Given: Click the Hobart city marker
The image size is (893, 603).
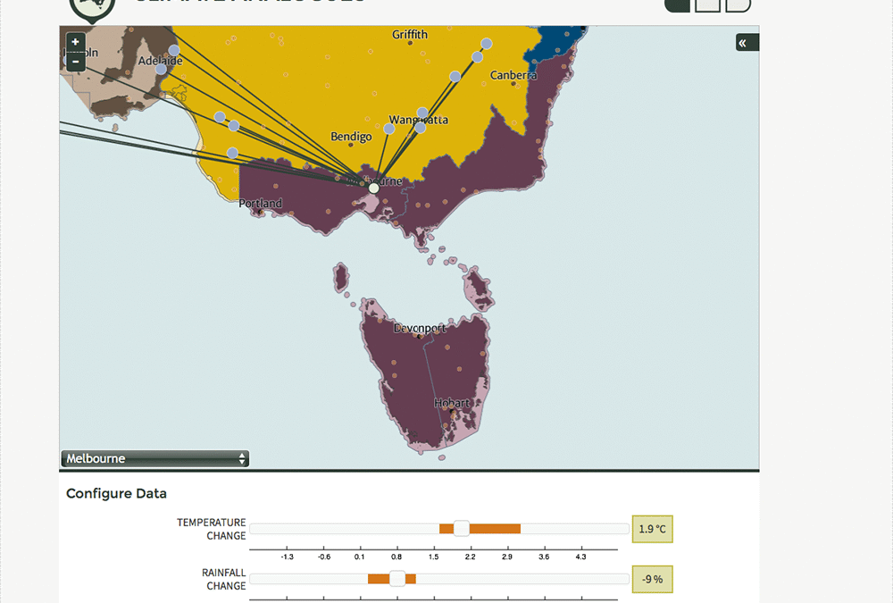Looking at the screenshot, I should pos(451,412).
